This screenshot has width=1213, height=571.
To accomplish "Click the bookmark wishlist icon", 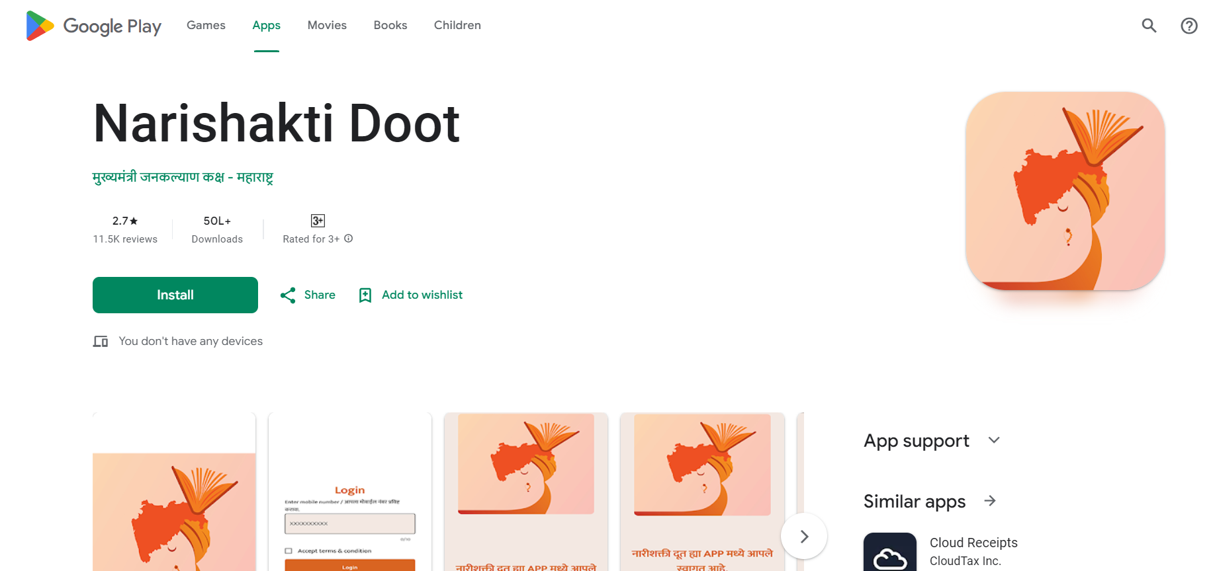I will (x=365, y=295).
